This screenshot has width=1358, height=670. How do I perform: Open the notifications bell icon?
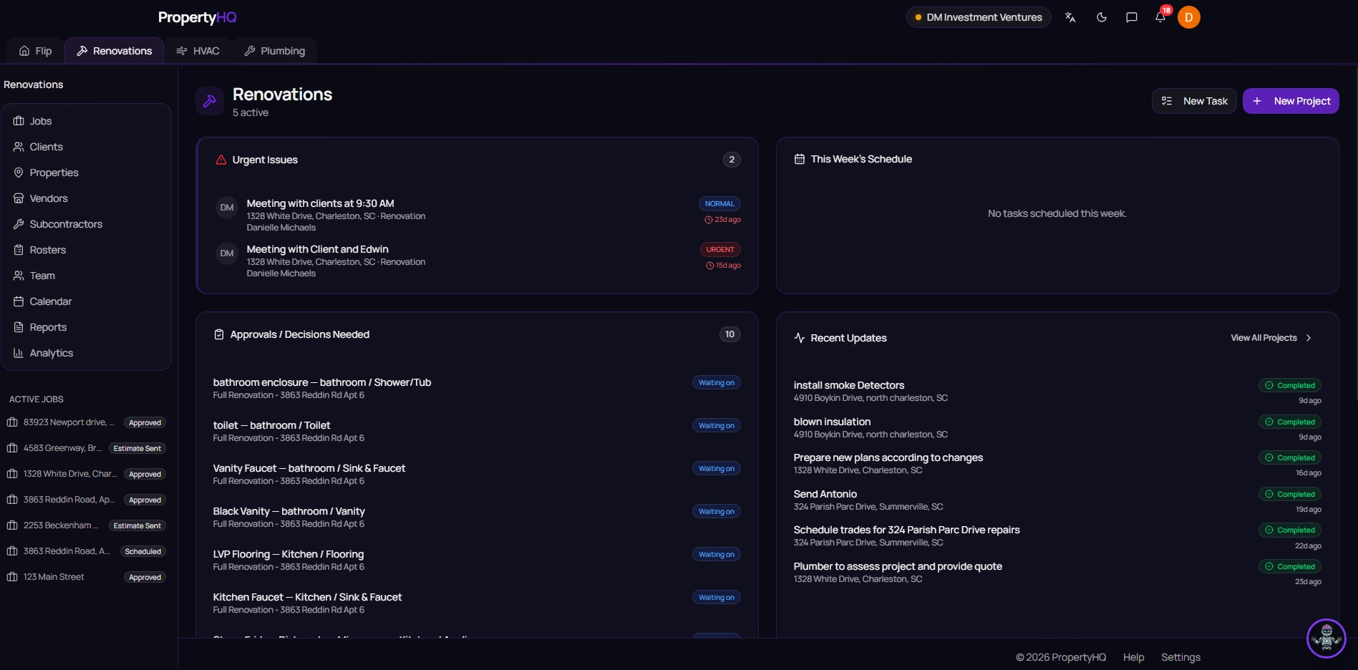1160,17
